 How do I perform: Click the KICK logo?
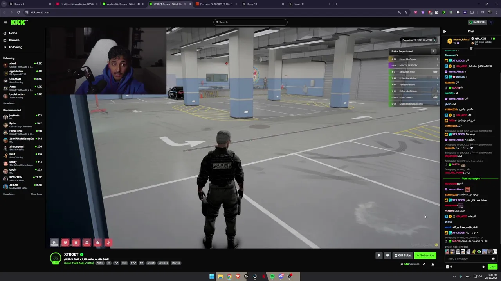click(19, 22)
